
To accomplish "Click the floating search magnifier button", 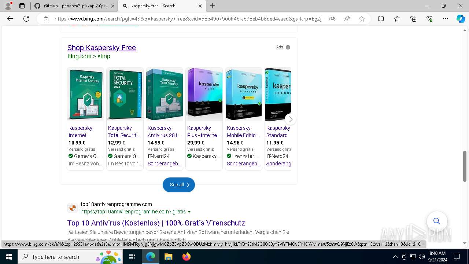I will click(437, 221).
